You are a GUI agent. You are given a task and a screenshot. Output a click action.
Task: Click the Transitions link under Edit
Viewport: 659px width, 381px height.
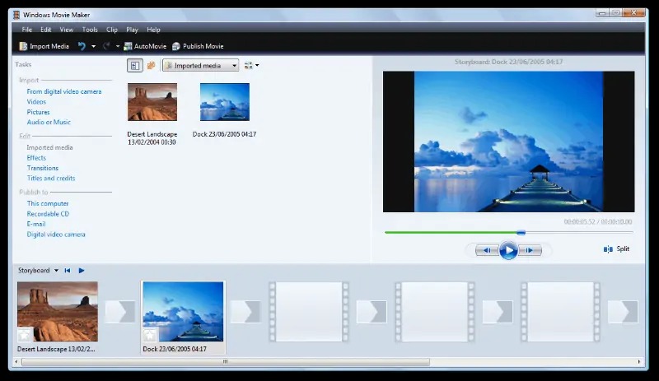tap(43, 168)
